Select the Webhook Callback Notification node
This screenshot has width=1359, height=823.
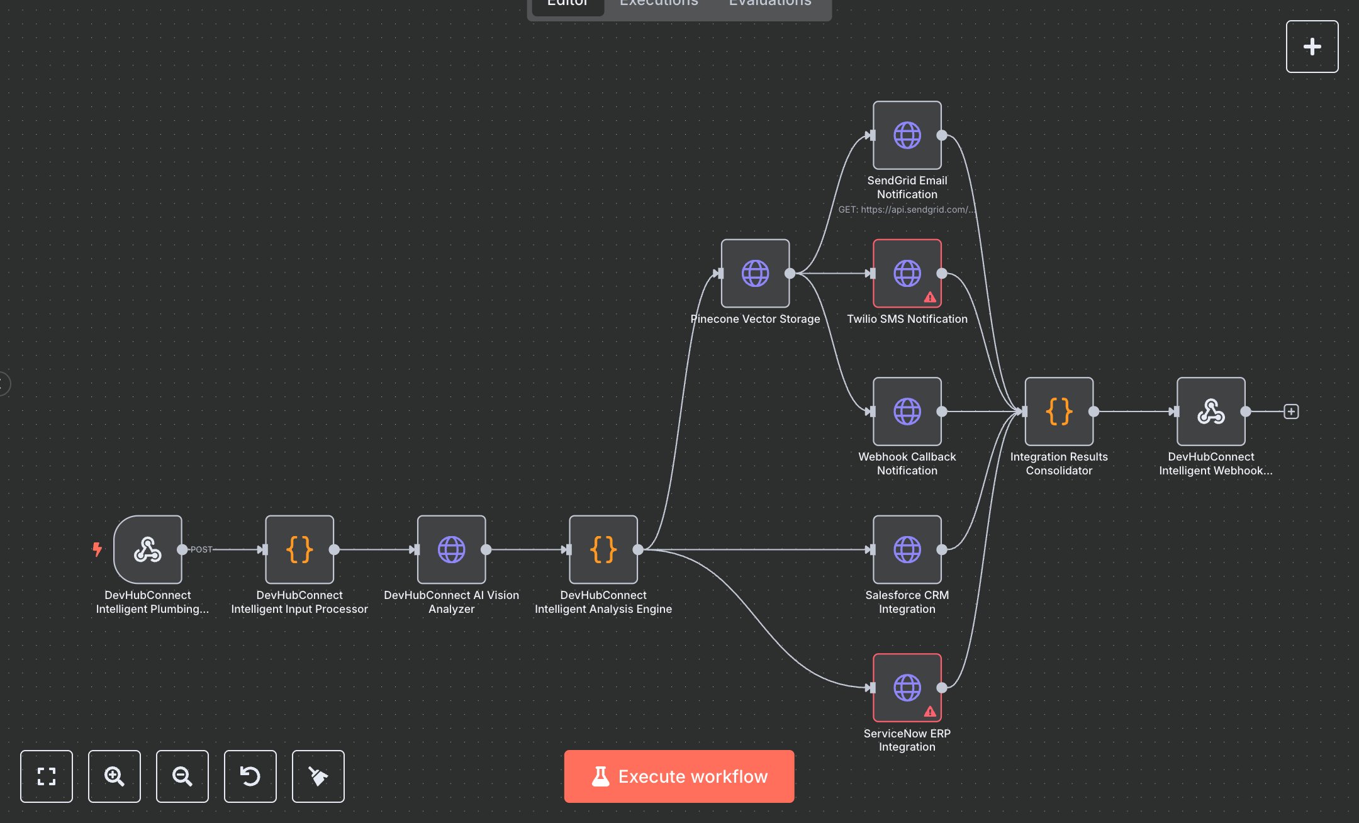(x=906, y=411)
